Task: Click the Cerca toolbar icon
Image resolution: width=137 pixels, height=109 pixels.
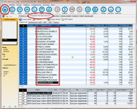Action: pos(88,10)
